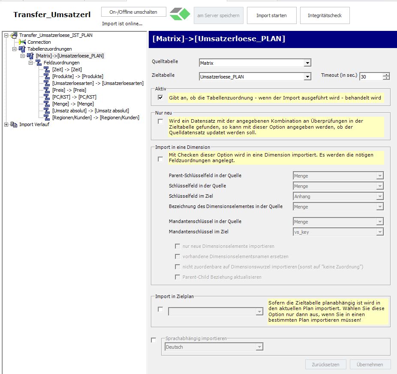Increase the Timeout value with spinner up
The image size is (397, 374).
[x=386, y=75]
